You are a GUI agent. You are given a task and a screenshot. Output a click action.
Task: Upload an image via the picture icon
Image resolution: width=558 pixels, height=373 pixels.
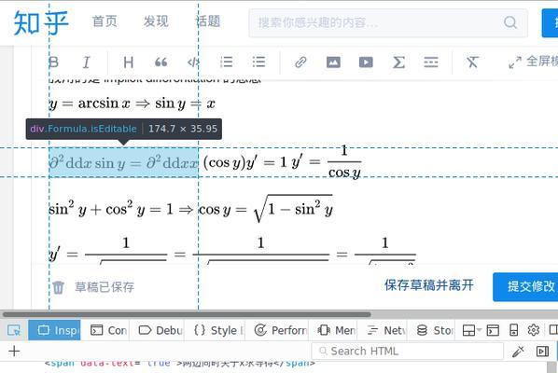333,62
